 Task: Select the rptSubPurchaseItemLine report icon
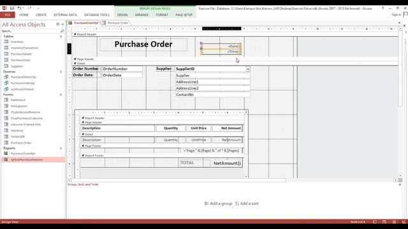coord(6,160)
